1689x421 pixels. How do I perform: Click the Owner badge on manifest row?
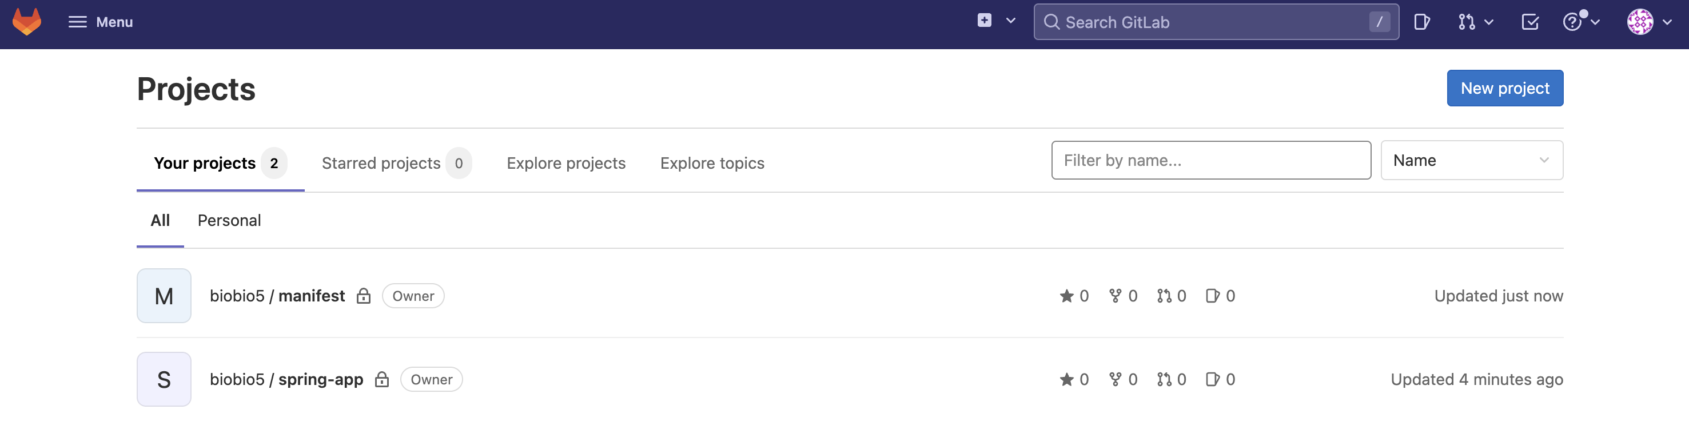pyautogui.click(x=412, y=296)
